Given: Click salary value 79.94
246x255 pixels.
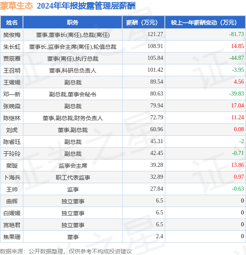Looking at the screenshot, I should click(x=157, y=105).
